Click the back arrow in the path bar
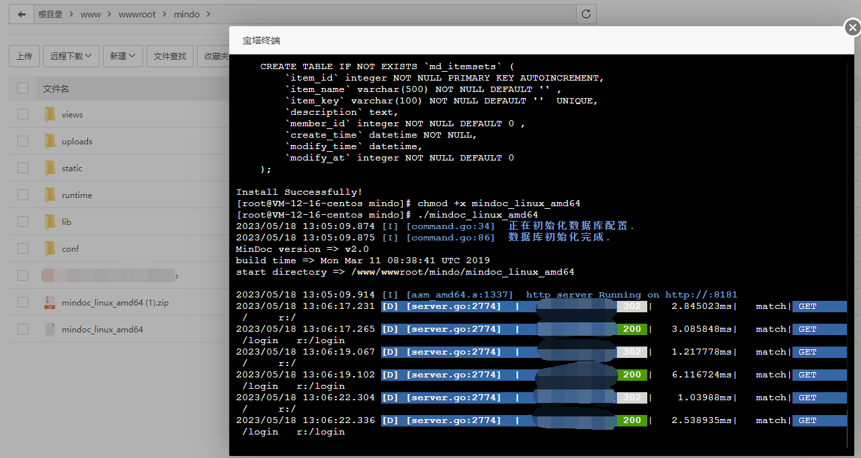The image size is (861, 458). click(x=22, y=14)
